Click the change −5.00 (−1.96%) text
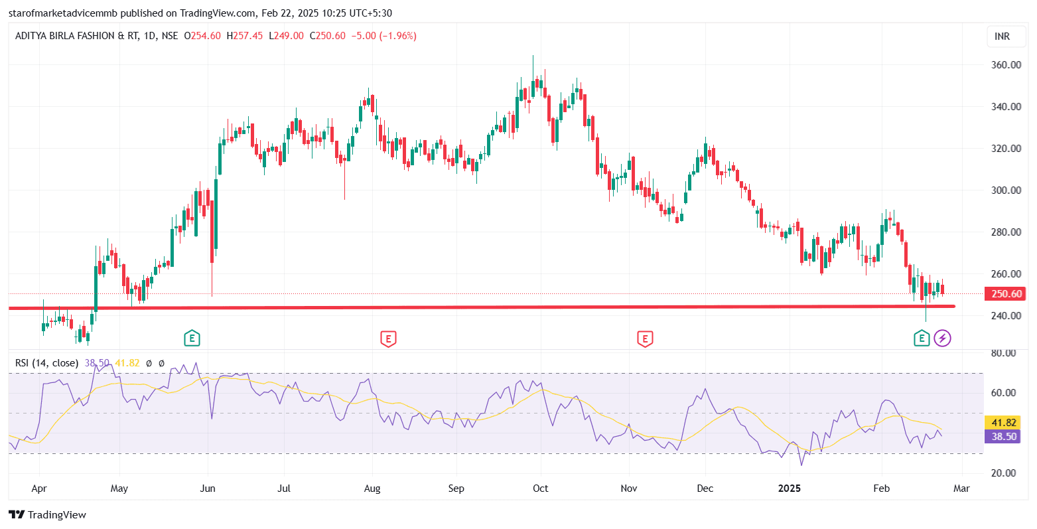This screenshot has height=529, width=1037. (383, 36)
